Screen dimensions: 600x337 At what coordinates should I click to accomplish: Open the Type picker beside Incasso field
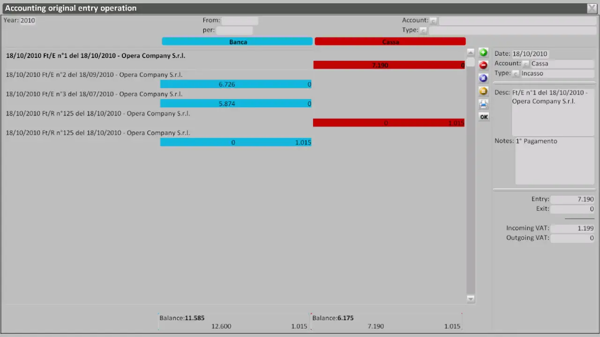coord(516,73)
